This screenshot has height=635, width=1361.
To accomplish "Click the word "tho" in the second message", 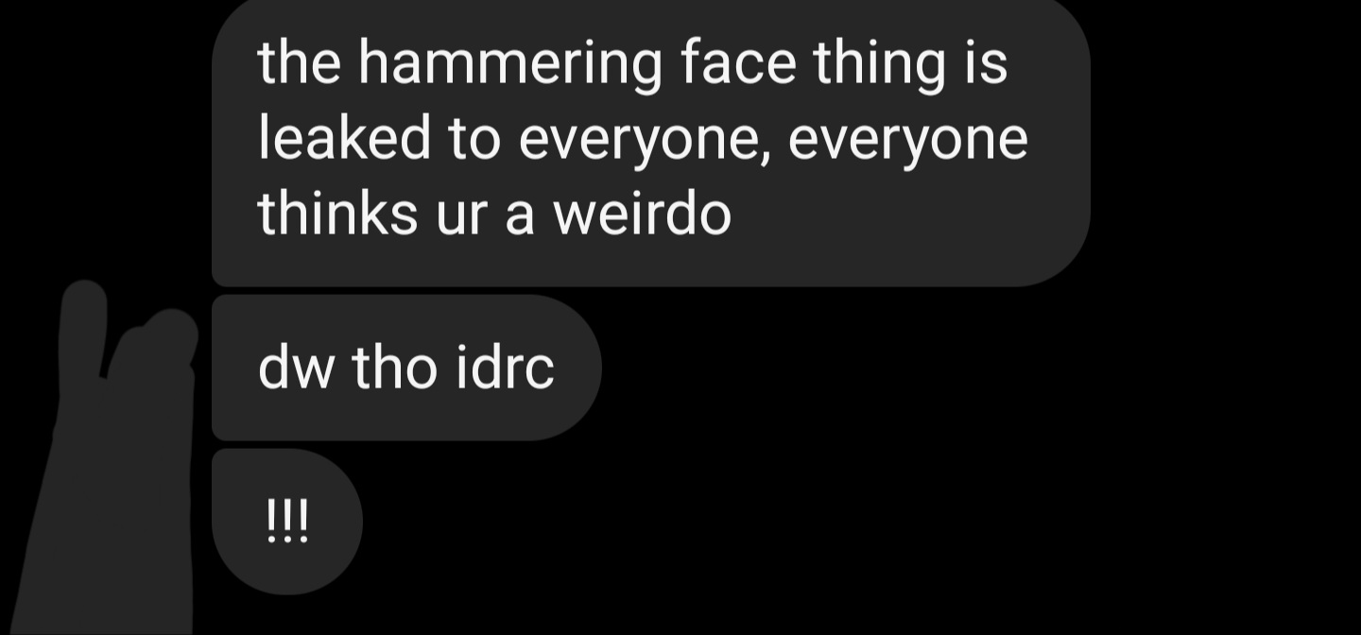I will pyautogui.click(x=396, y=367).
